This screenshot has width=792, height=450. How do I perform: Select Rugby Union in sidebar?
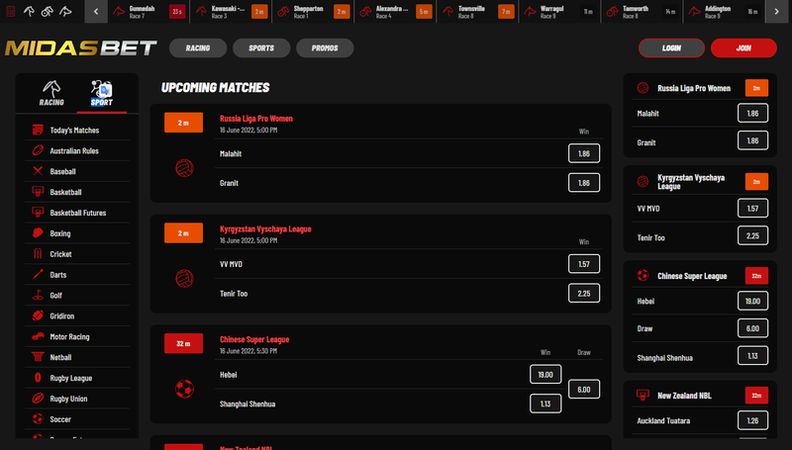[77, 399]
